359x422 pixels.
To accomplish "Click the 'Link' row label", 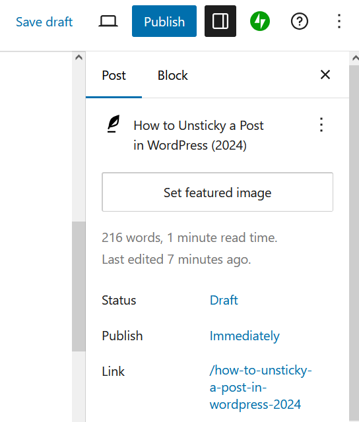I will click(x=113, y=372).
